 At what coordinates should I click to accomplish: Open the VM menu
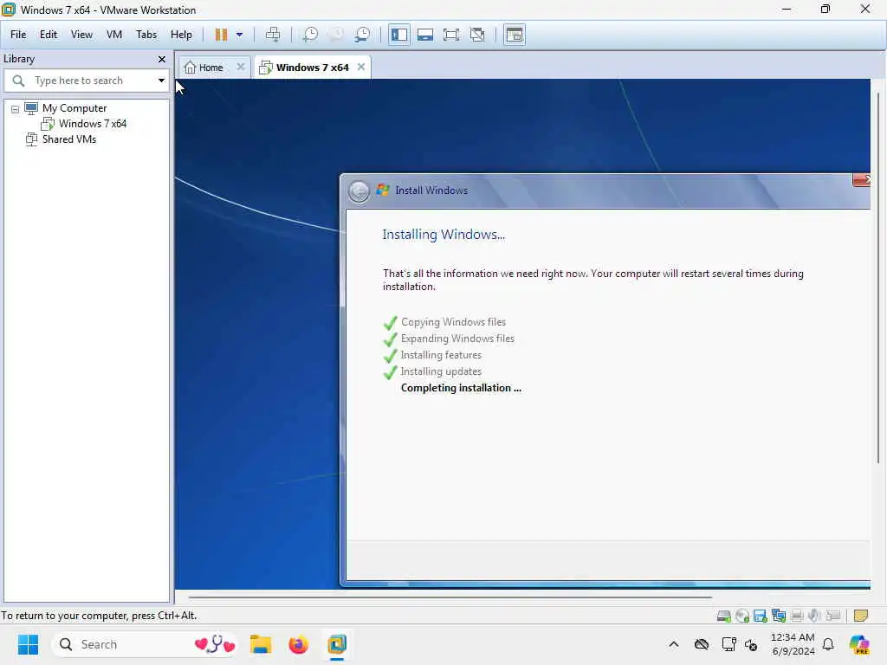(114, 35)
